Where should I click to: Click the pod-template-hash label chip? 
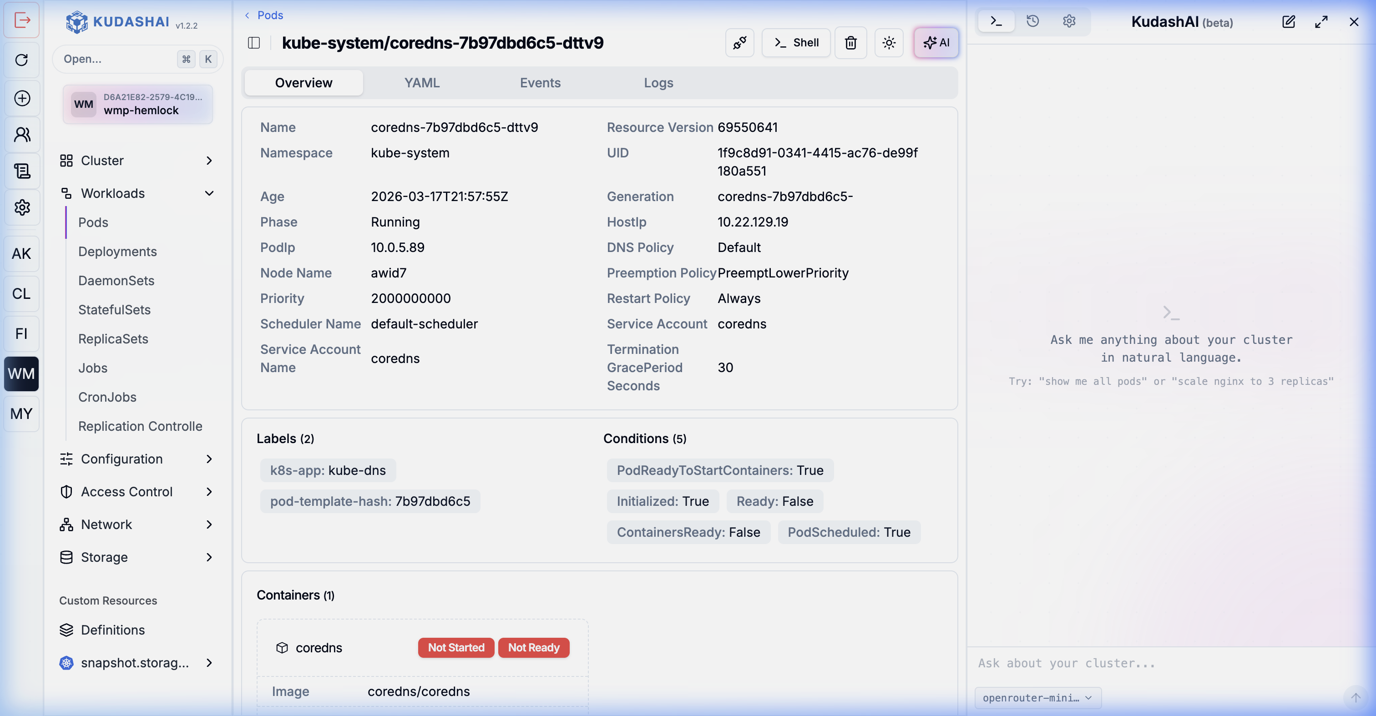click(370, 501)
